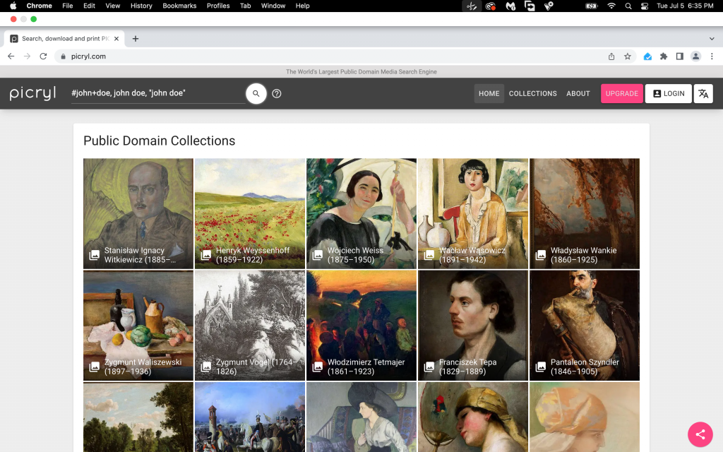
Task: Open the Bookmarks menu
Action: (179, 6)
